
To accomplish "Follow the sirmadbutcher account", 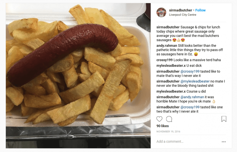I will (200, 10).
